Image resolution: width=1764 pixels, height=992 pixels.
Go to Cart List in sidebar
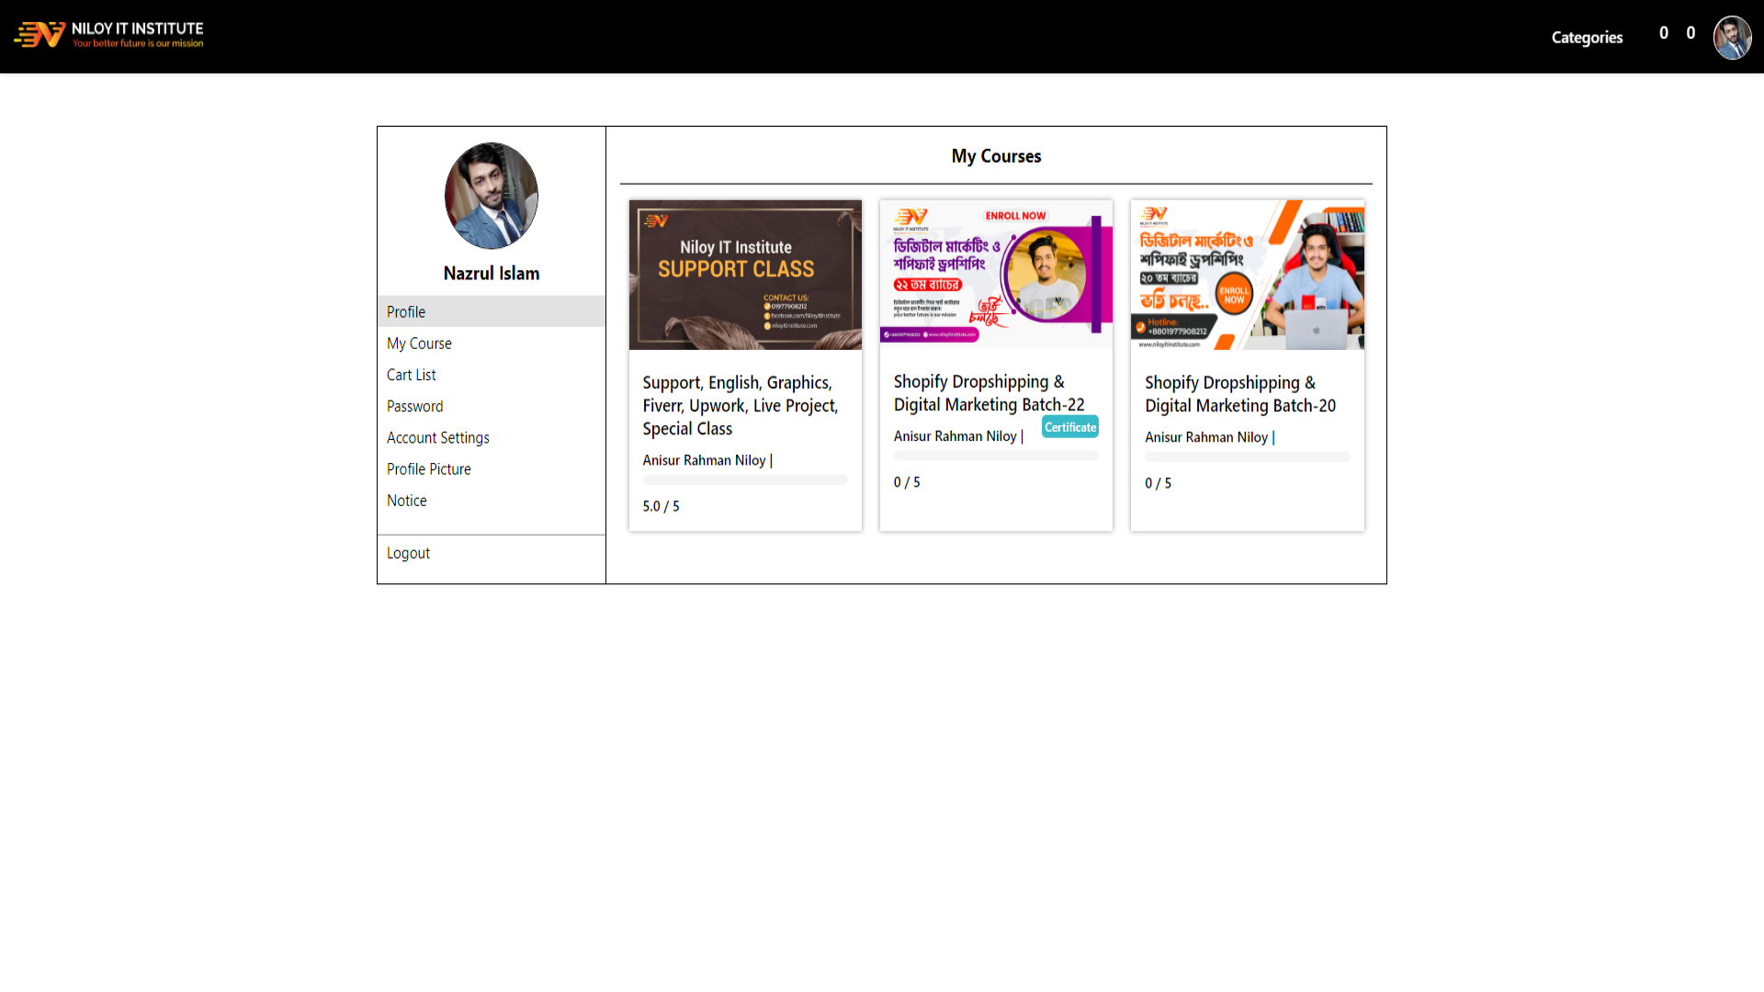point(411,375)
